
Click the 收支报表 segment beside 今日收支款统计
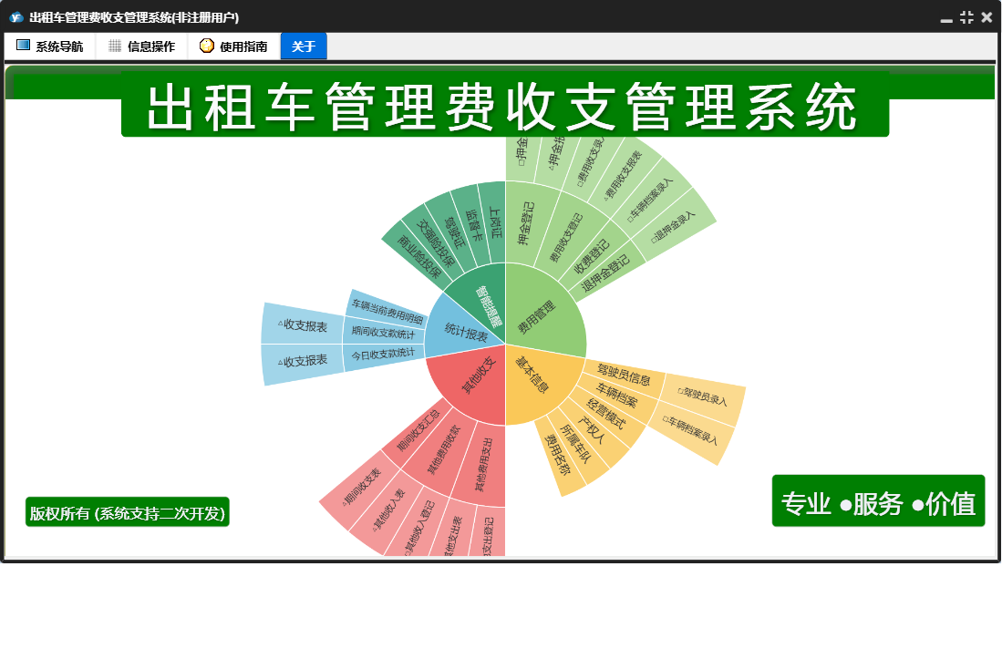click(x=305, y=362)
